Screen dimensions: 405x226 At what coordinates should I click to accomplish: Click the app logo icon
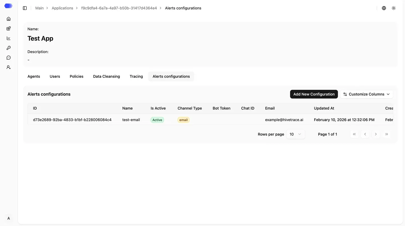(x=8, y=6)
